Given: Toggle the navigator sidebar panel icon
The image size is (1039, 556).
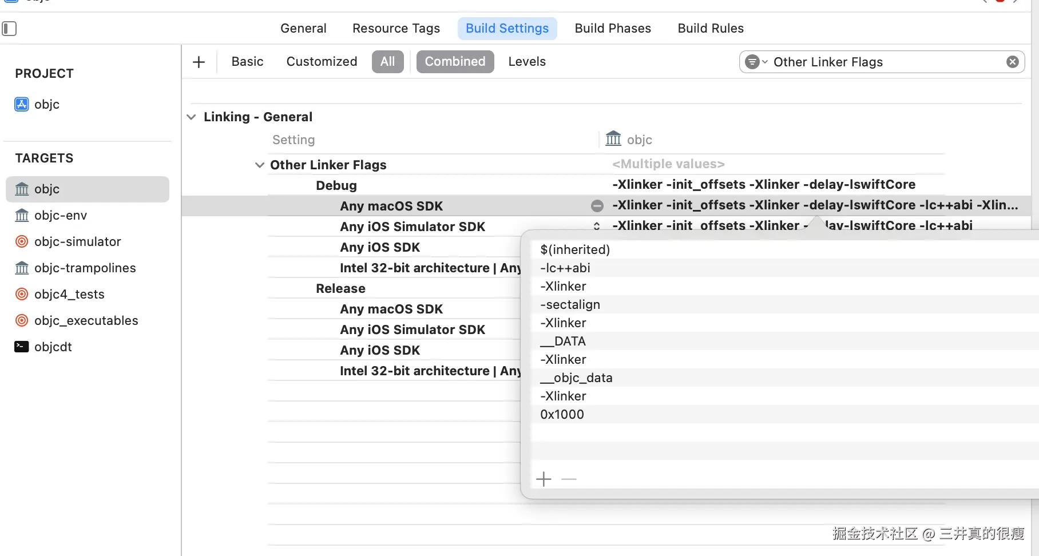Looking at the screenshot, I should [x=9, y=29].
